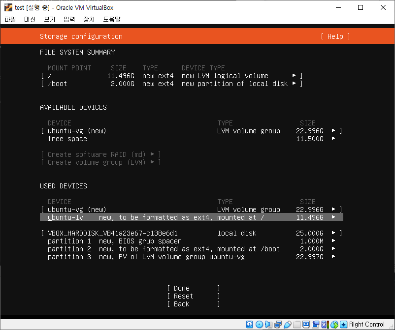395x330 pixels.
Task: Expand partition 1 BIOS grub spacer arrow
Action: pos(333,240)
